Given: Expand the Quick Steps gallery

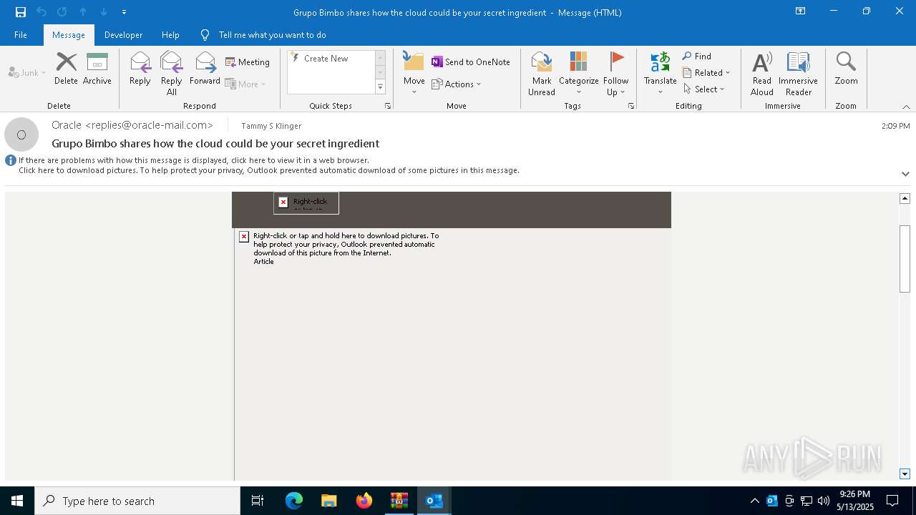Looking at the screenshot, I should [380, 87].
